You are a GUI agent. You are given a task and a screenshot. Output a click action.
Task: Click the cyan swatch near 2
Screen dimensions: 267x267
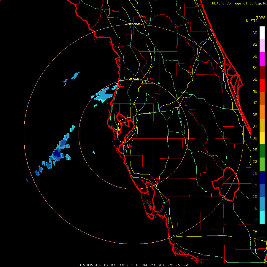pos(262,217)
